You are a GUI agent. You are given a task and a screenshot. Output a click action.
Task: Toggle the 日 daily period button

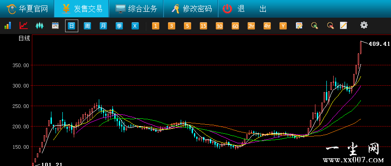click(71, 26)
